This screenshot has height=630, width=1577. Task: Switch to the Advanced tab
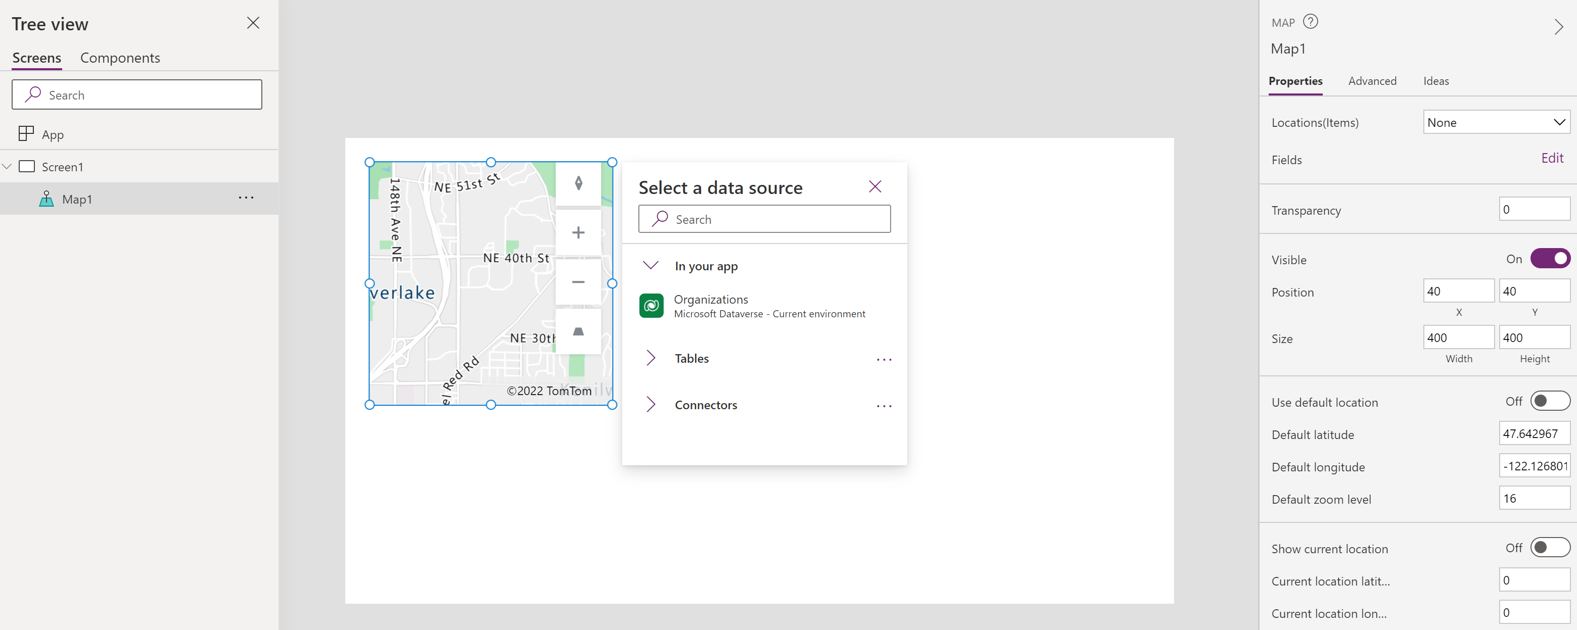[1371, 80]
